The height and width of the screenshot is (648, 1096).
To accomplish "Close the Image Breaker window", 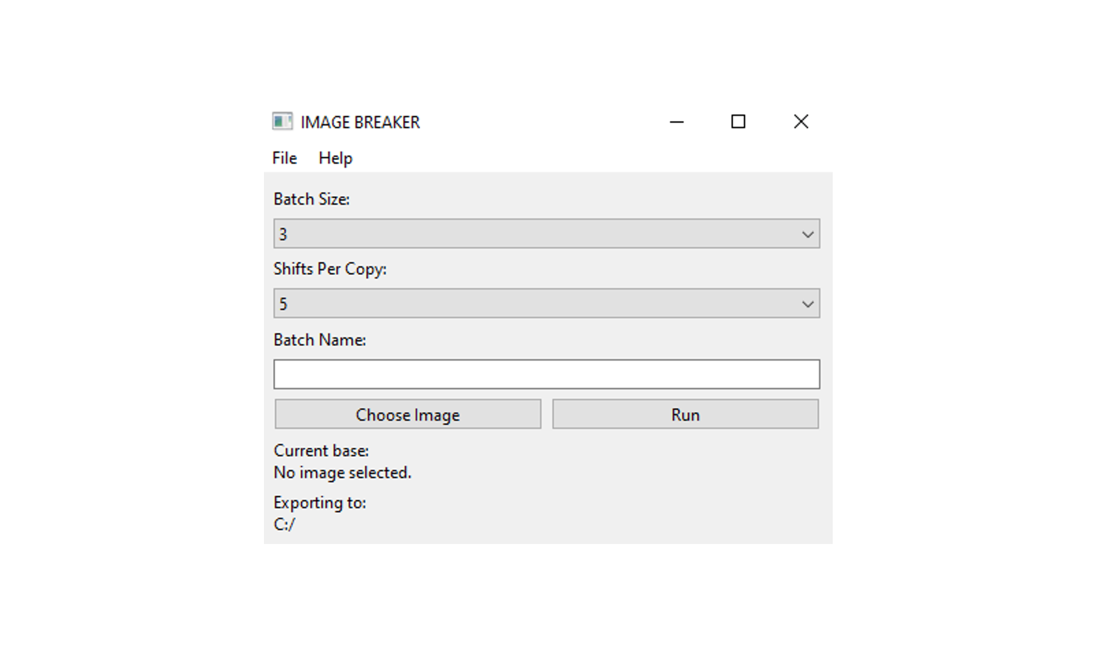I will [801, 122].
